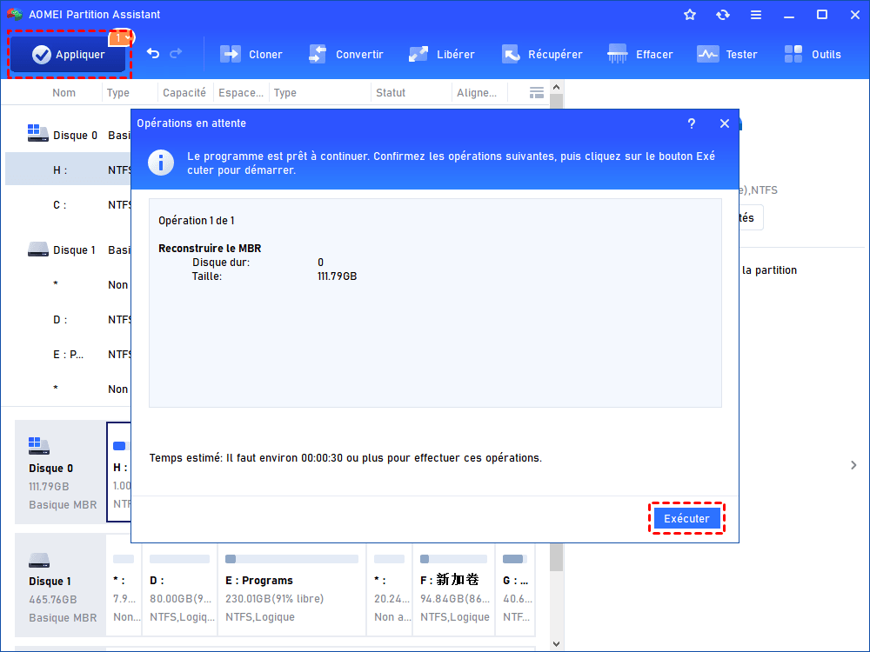Select the Nom column header
Image resolution: width=870 pixels, height=652 pixels.
coord(64,93)
